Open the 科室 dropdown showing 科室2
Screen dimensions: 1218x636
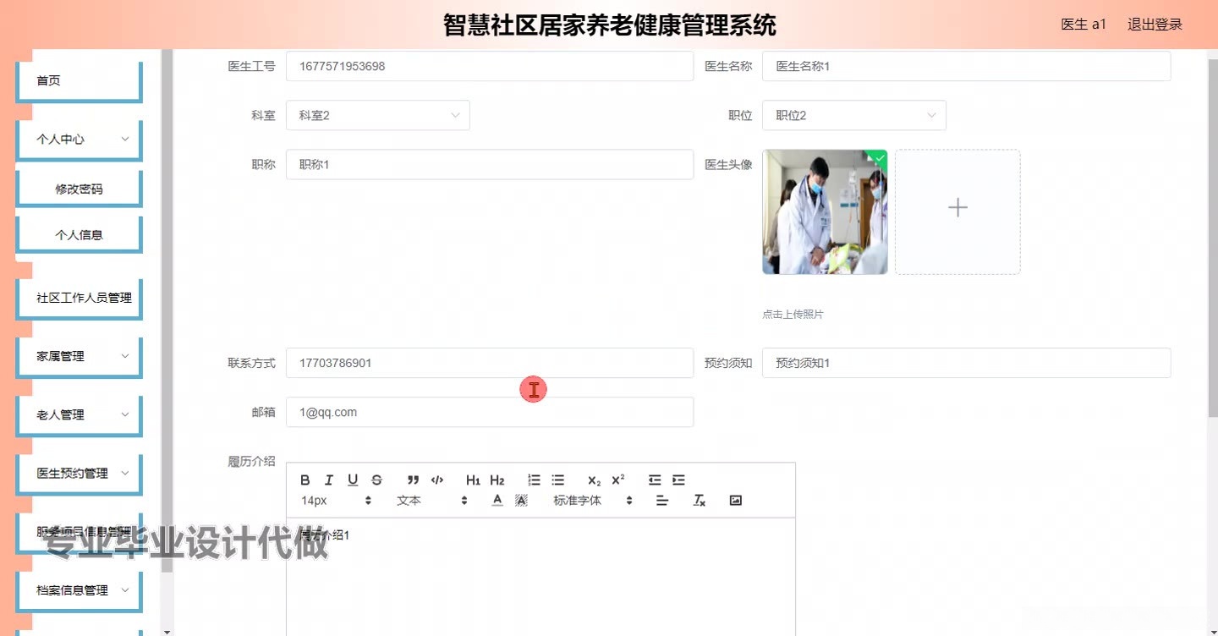point(378,116)
